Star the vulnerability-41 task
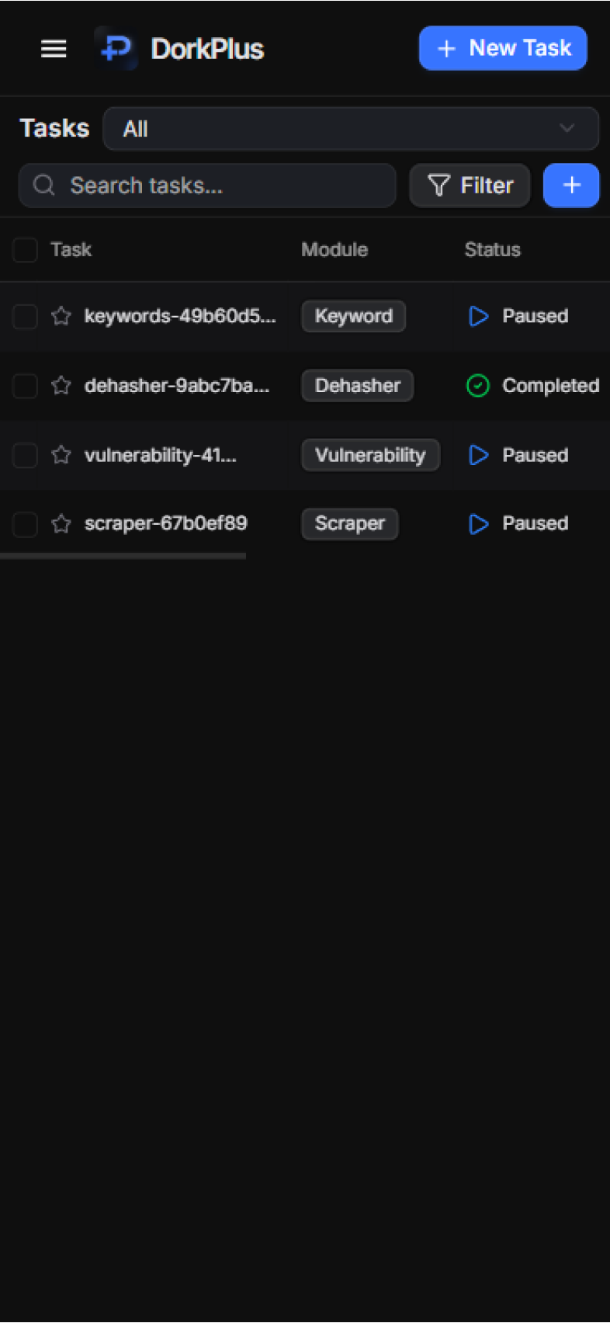 tap(61, 455)
